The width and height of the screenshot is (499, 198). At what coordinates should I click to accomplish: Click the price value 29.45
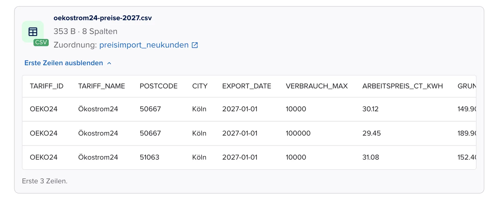(371, 133)
